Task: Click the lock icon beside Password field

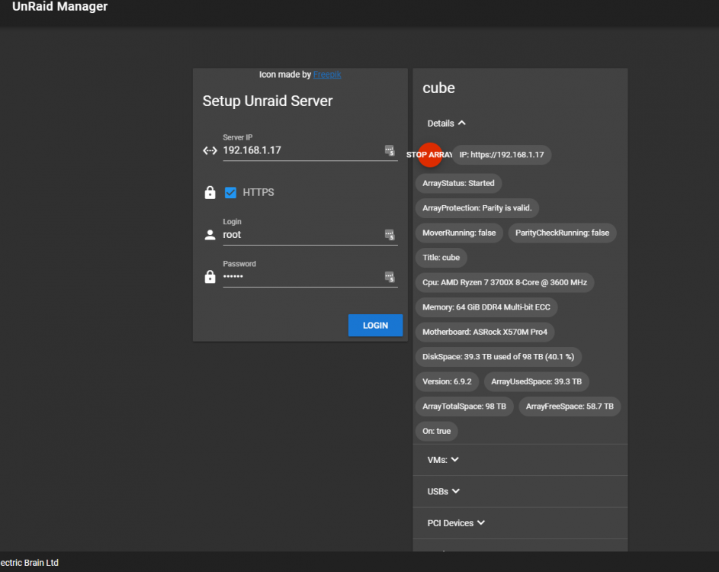Action: (x=210, y=277)
